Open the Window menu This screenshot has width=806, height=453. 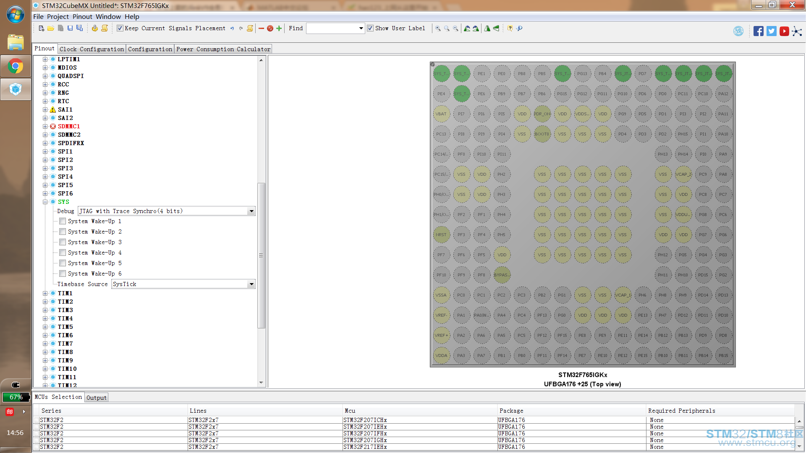(108, 16)
